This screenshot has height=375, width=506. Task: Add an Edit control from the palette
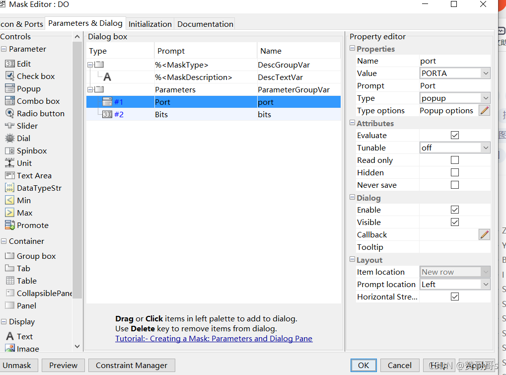(18, 64)
